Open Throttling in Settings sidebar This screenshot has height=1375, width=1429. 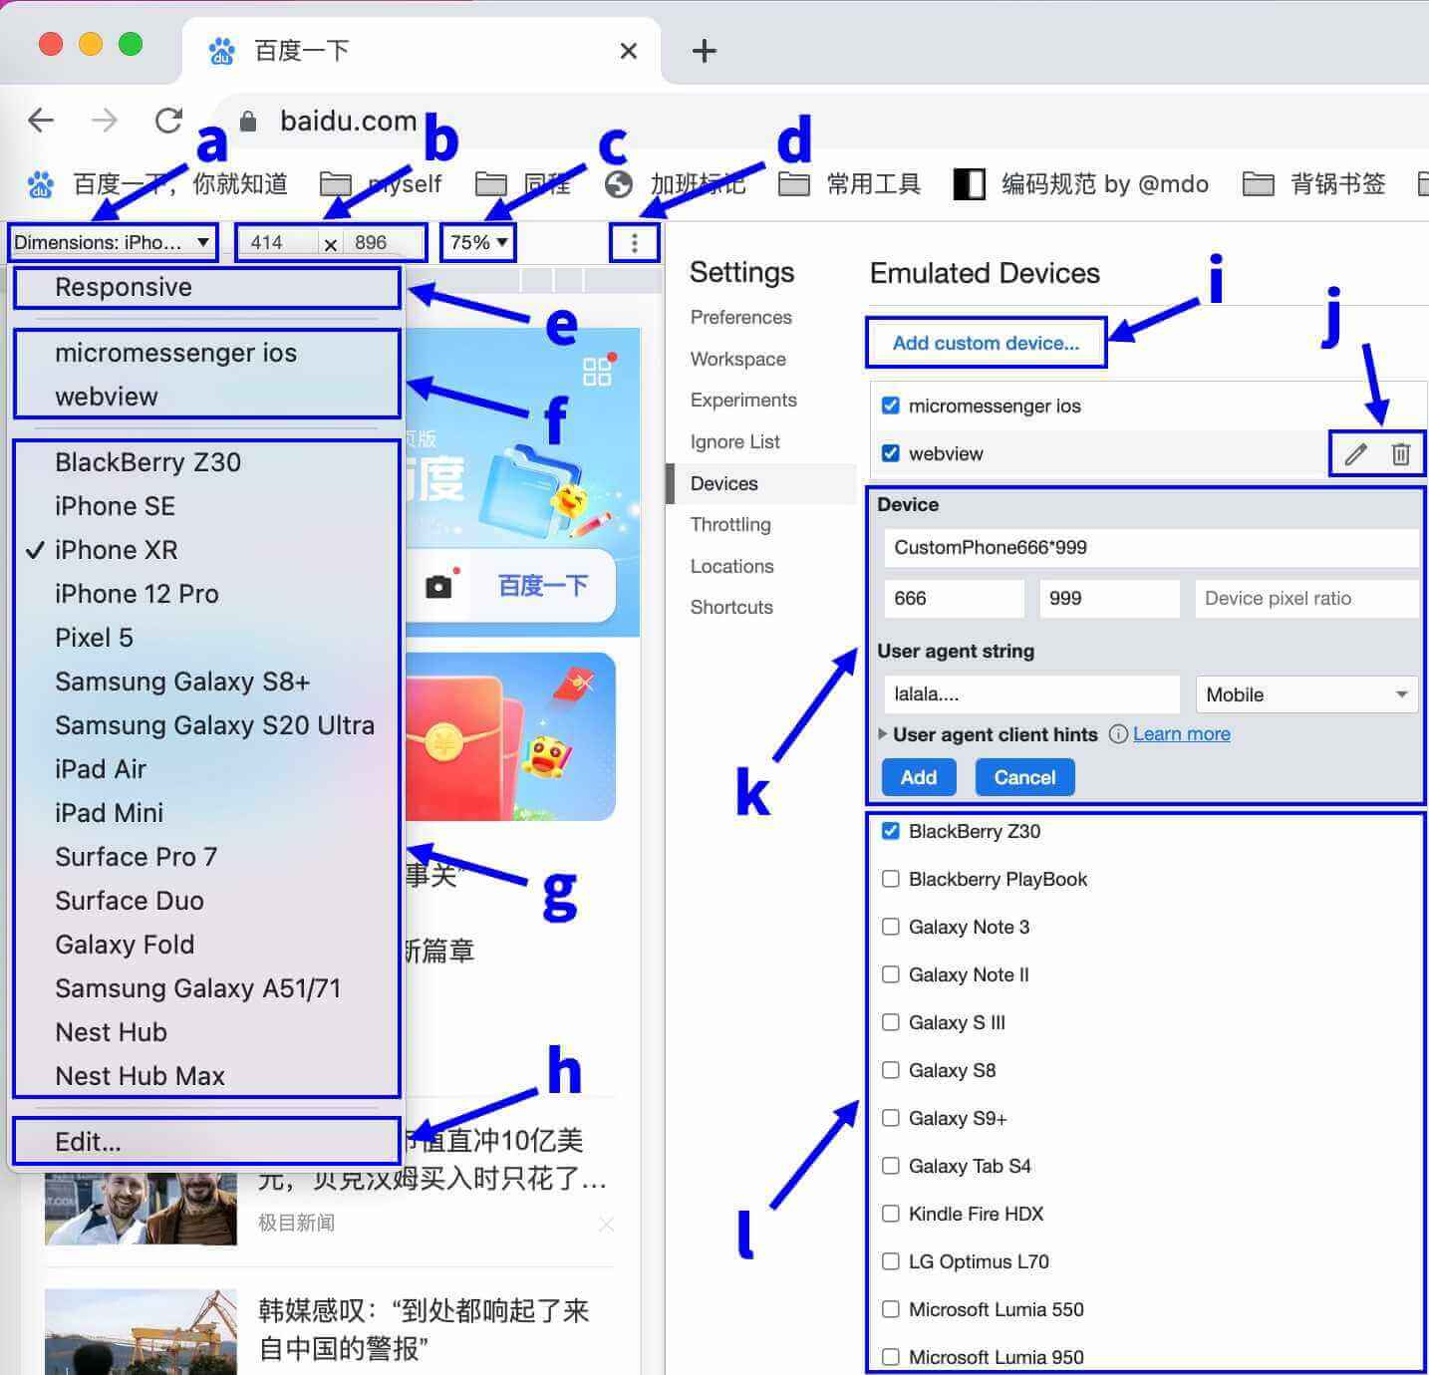730,524
